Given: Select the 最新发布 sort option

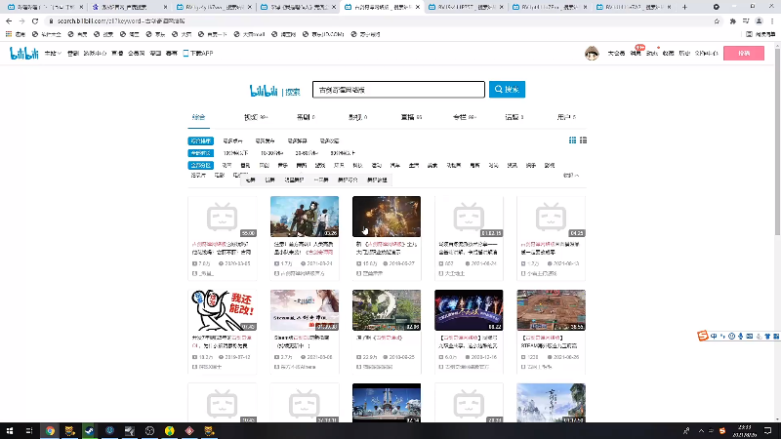Looking at the screenshot, I should [265, 140].
